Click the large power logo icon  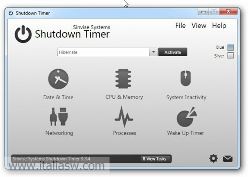pyautogui.click(x=23, y=34)
